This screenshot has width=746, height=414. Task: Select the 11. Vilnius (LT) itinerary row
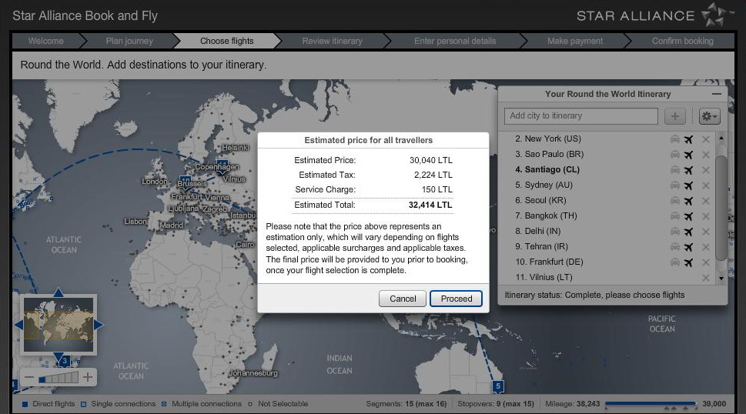pos(607,277)
